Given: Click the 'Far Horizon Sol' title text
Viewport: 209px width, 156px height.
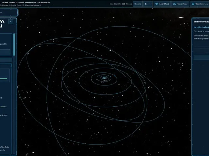Looking at the screenshot, I should (x=44, y=2).
